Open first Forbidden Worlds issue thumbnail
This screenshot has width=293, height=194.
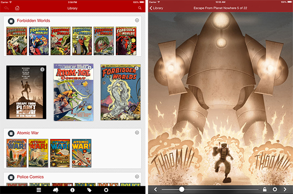16,41
